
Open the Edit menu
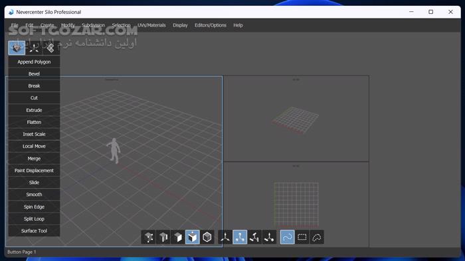tap(29, 25)
